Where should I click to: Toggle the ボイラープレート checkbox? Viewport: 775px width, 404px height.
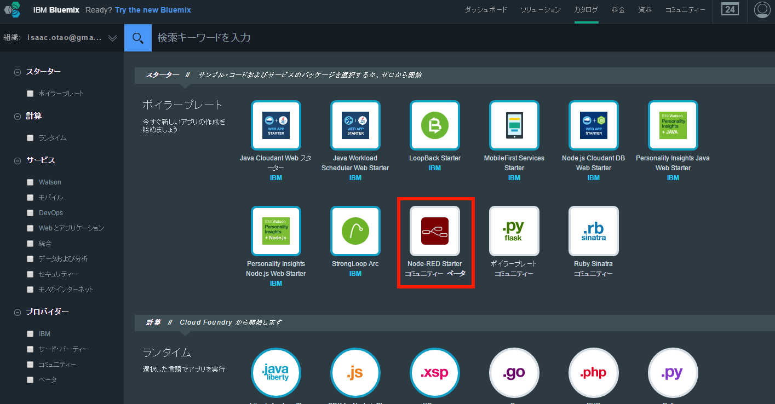coord(30,94)
